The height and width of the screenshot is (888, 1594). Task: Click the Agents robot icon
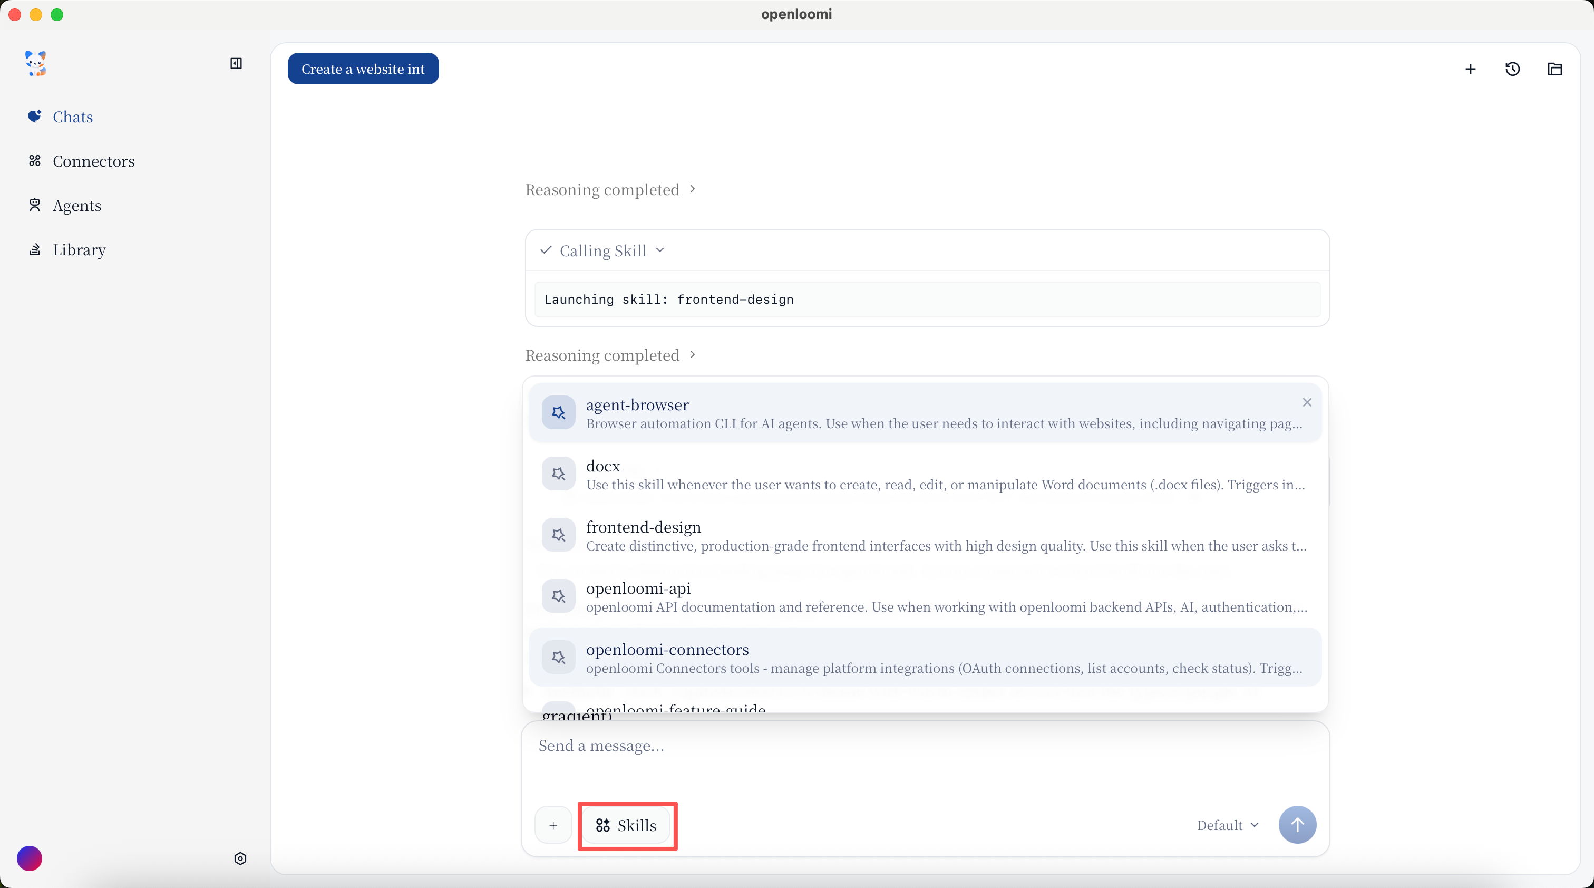35,205
